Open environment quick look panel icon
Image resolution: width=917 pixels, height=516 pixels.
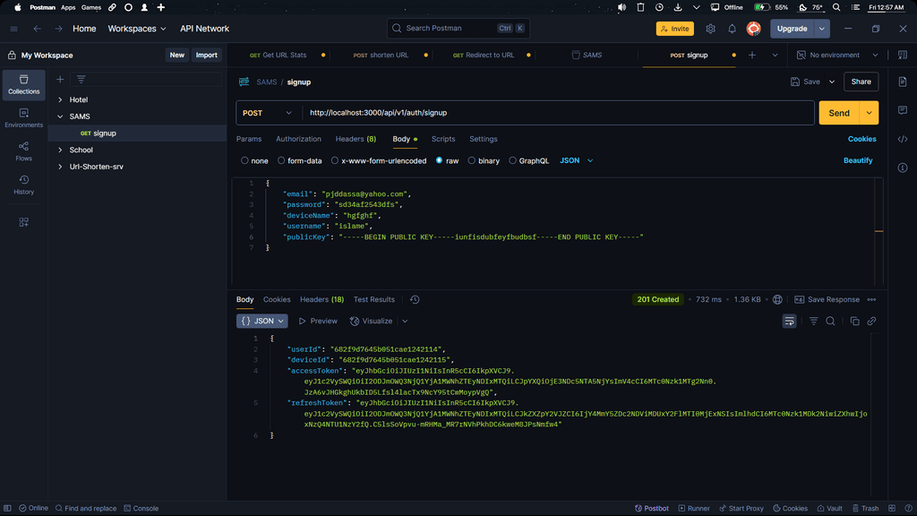click(903, 55)
